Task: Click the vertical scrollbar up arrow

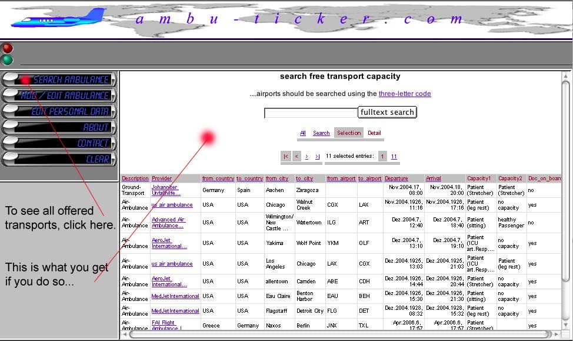Action: click(x=566, y=76)
